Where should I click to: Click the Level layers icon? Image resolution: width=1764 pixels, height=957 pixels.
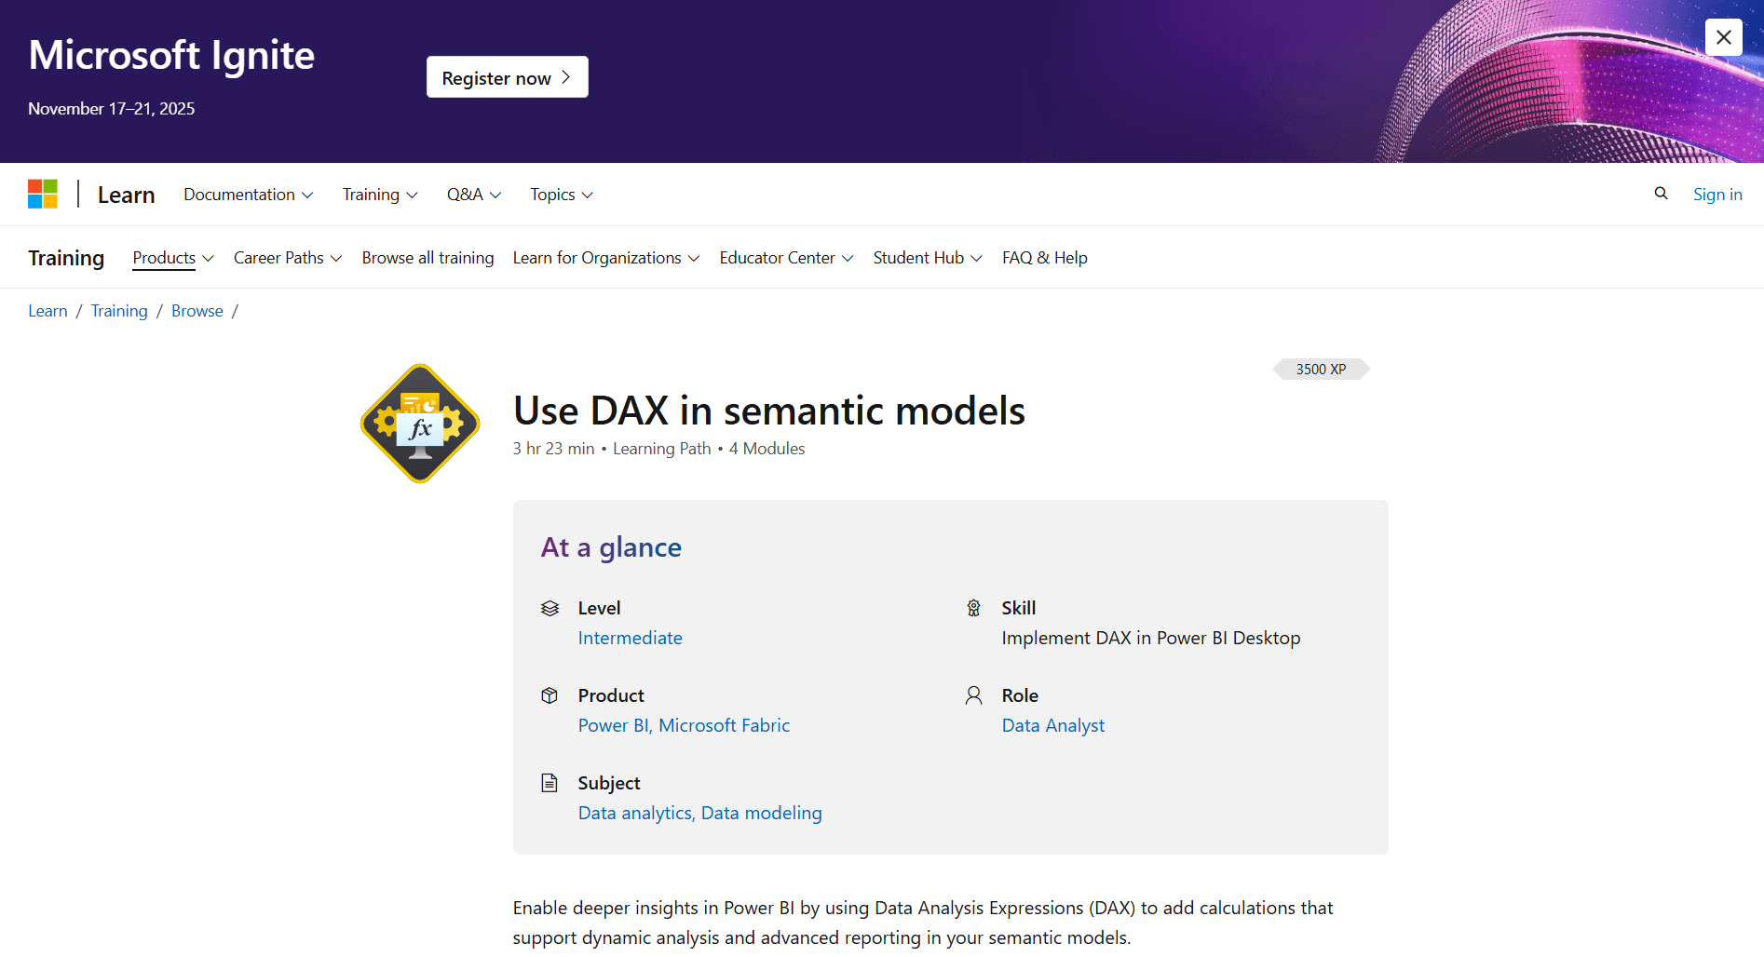pos(550,608)
